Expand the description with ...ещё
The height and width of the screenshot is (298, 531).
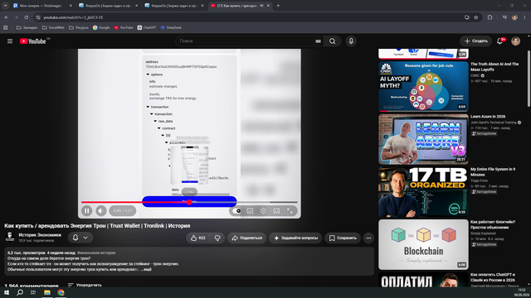[146, 269]
